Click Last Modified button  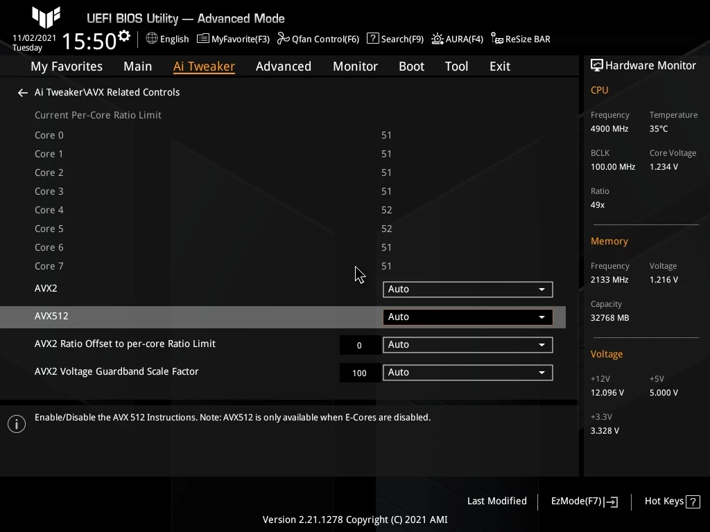pyautogui.click(x=496, y=502)
